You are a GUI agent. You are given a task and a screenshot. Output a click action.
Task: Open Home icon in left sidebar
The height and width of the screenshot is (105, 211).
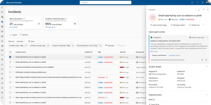[x=2, y=12]
